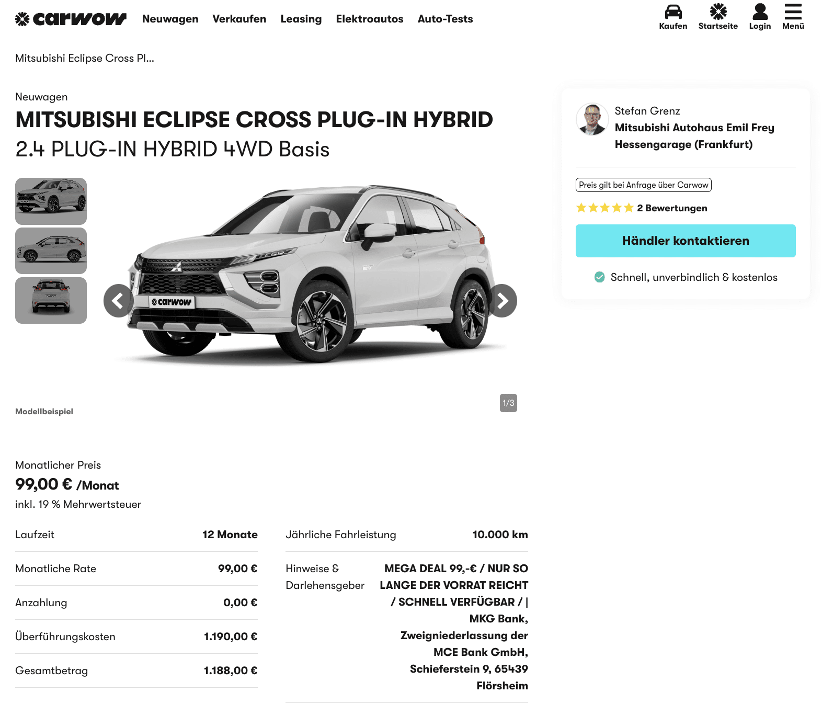
Task: Open Verkaufen navigation item
Action: point(239,19)
